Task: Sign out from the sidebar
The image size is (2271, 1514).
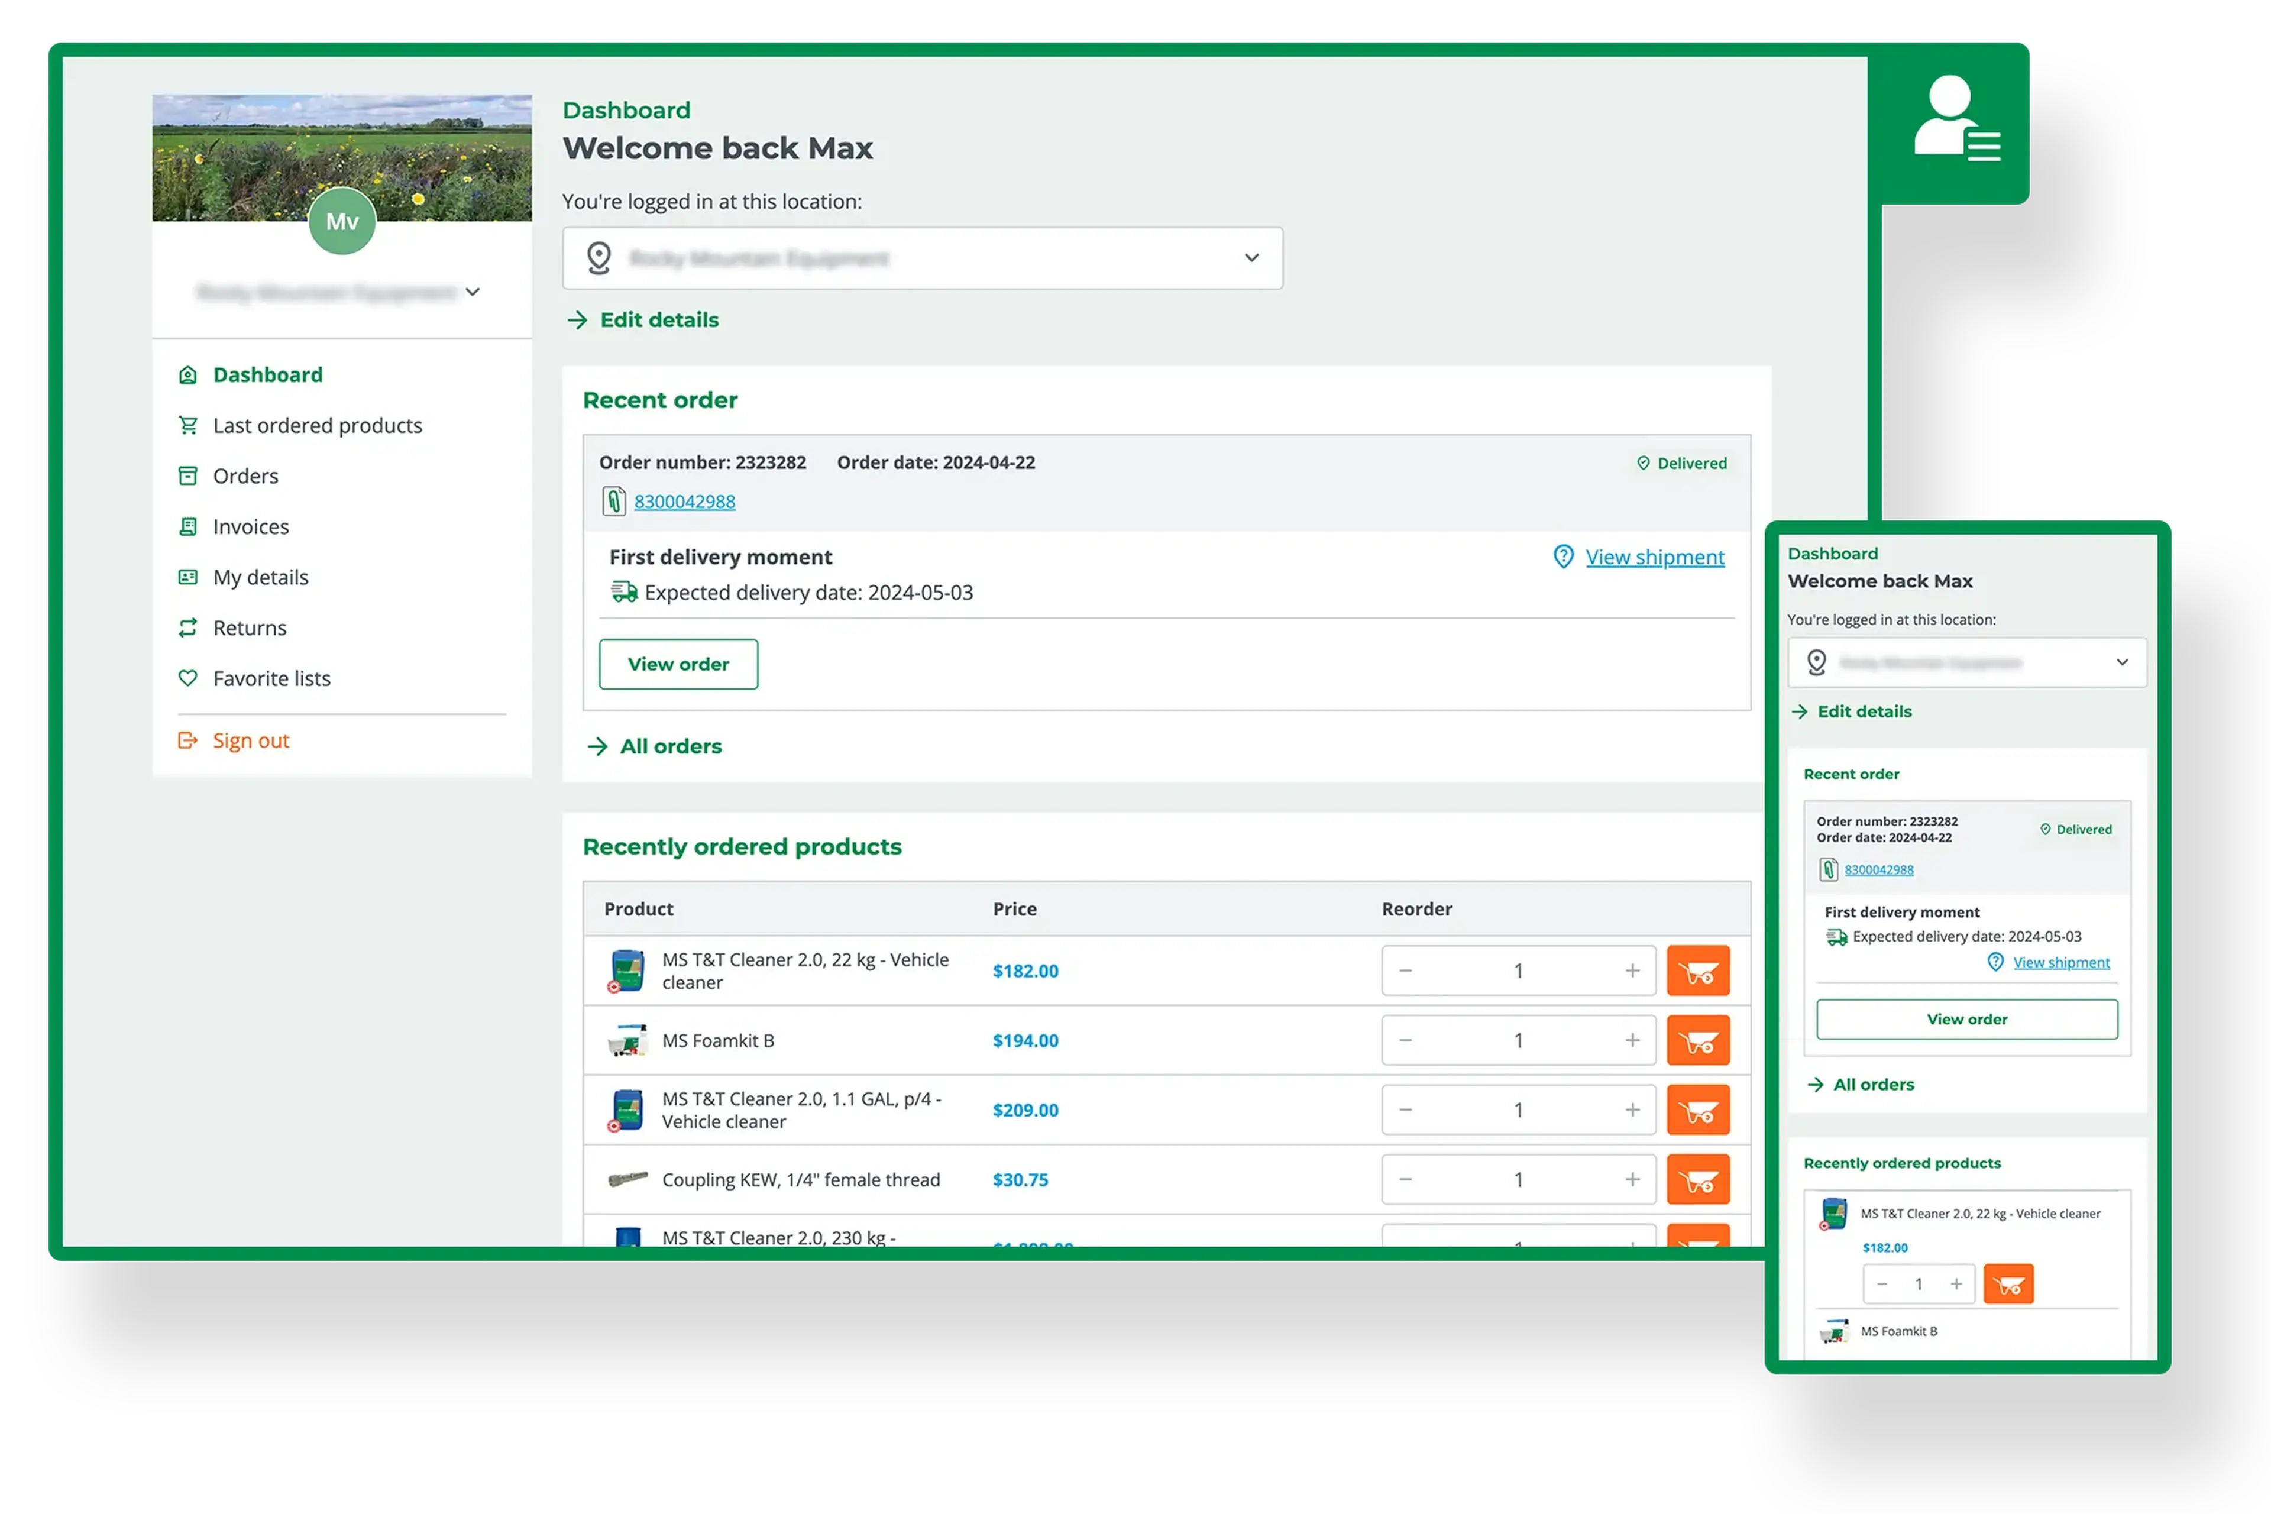Action: coord(250,740)
